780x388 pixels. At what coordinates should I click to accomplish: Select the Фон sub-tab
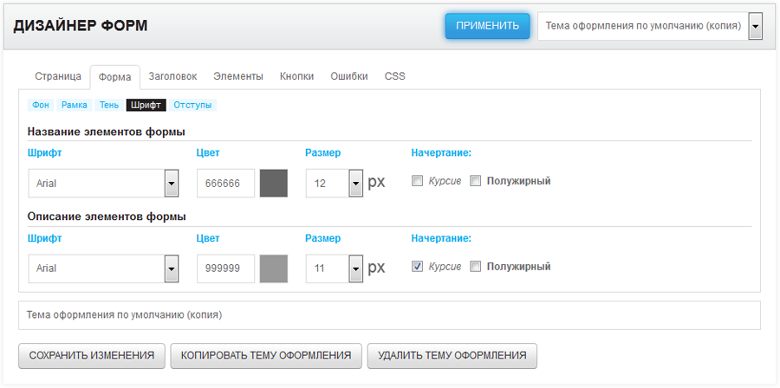41,105
